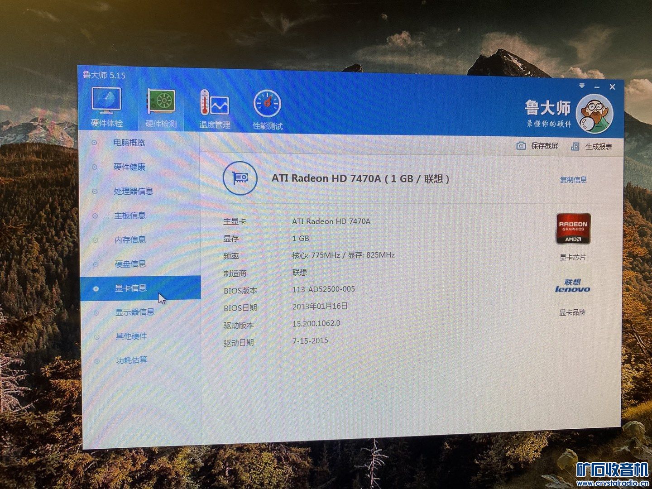Viewport: 652px width, 489px height.
Task: Click BIOS version 113-AD52500-005
Action: (324, 289)
